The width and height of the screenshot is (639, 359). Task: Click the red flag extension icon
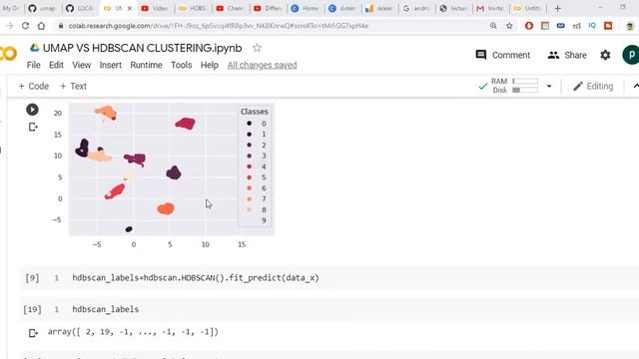click(x=608, y=26)
